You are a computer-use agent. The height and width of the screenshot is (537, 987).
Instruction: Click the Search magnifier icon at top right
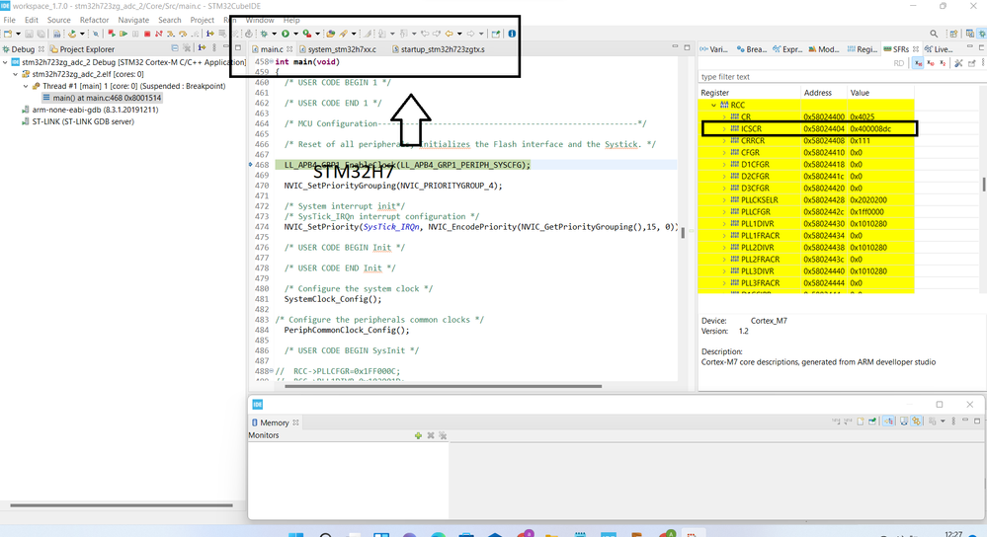pos(934,34)
